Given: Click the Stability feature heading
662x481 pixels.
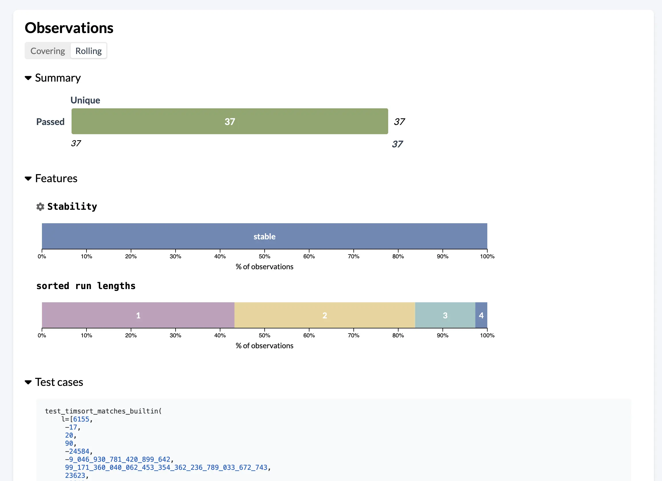Looking at the screenshot, I should 72,207.
